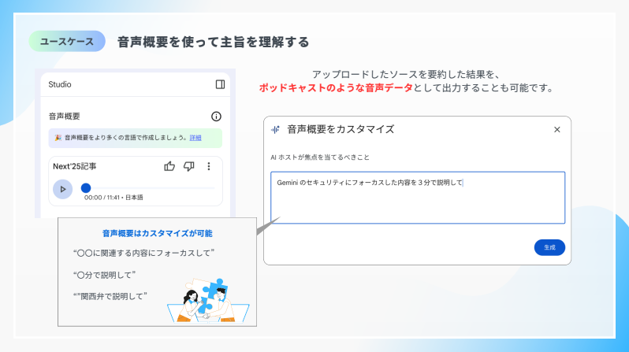Click the slide title 音声概要を使って主旨を理解する
This screenshot has height=352, width=629.
coord(214,42)
